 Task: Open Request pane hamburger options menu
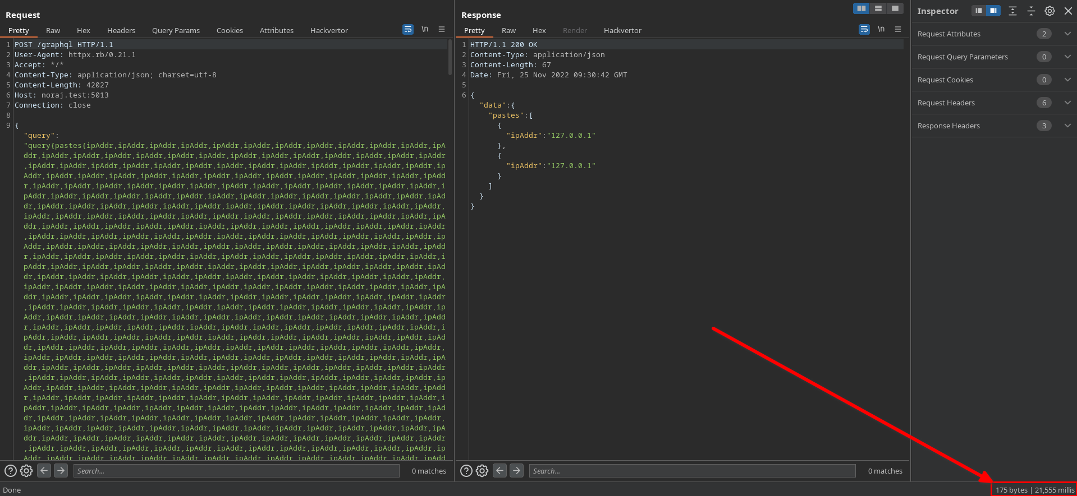(x=442, y=29)
